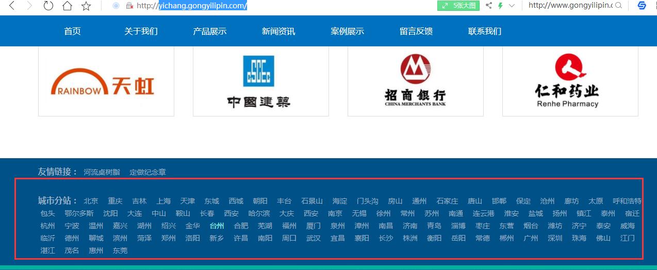Open the 北京 city site link
This screenshot has height=270, width=657.
coord(91,201)
